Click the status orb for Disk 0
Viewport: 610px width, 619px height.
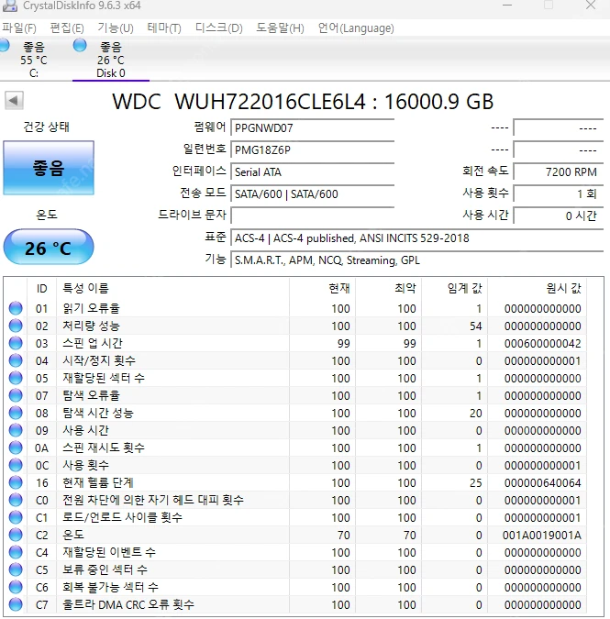point(80,46)
